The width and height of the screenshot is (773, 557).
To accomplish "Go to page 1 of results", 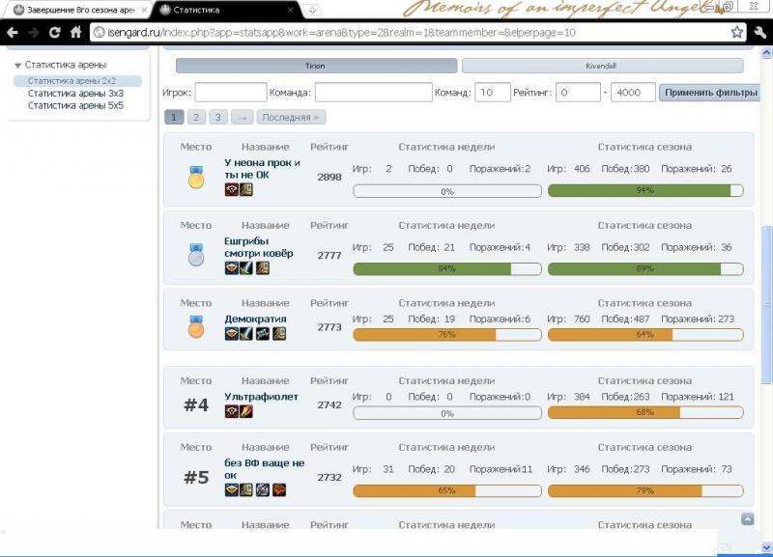I will click(x=174, y=117).
